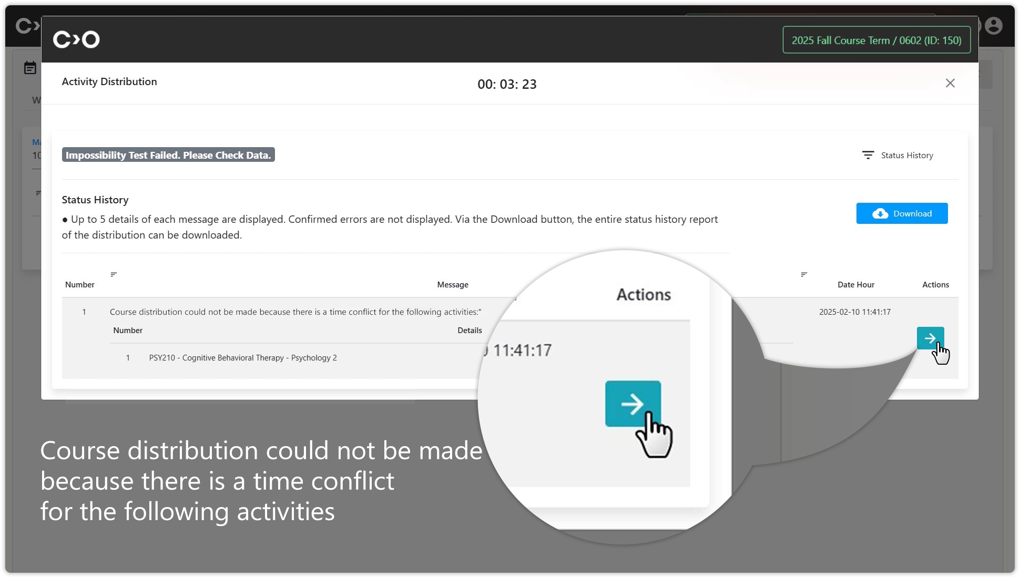The height and width of the screenshot is (578, 1020).
Task: Click the C>O logo in modal header
Action: click(76, 39)
